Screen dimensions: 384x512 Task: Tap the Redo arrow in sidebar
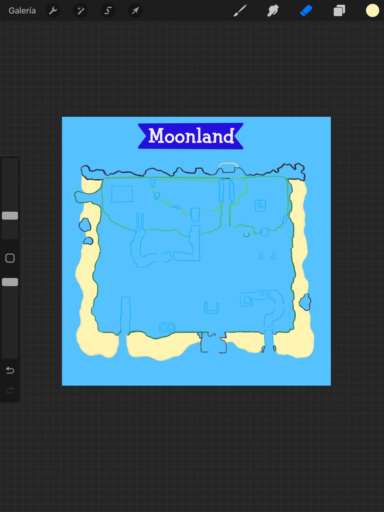pos(10,390)
